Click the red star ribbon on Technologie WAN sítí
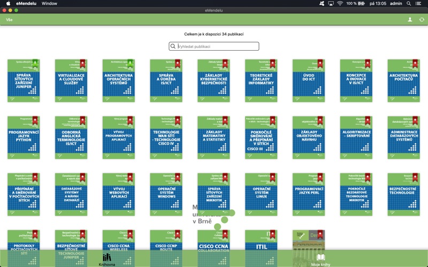This screenshot has height=267, width=428. click(178, 121)
